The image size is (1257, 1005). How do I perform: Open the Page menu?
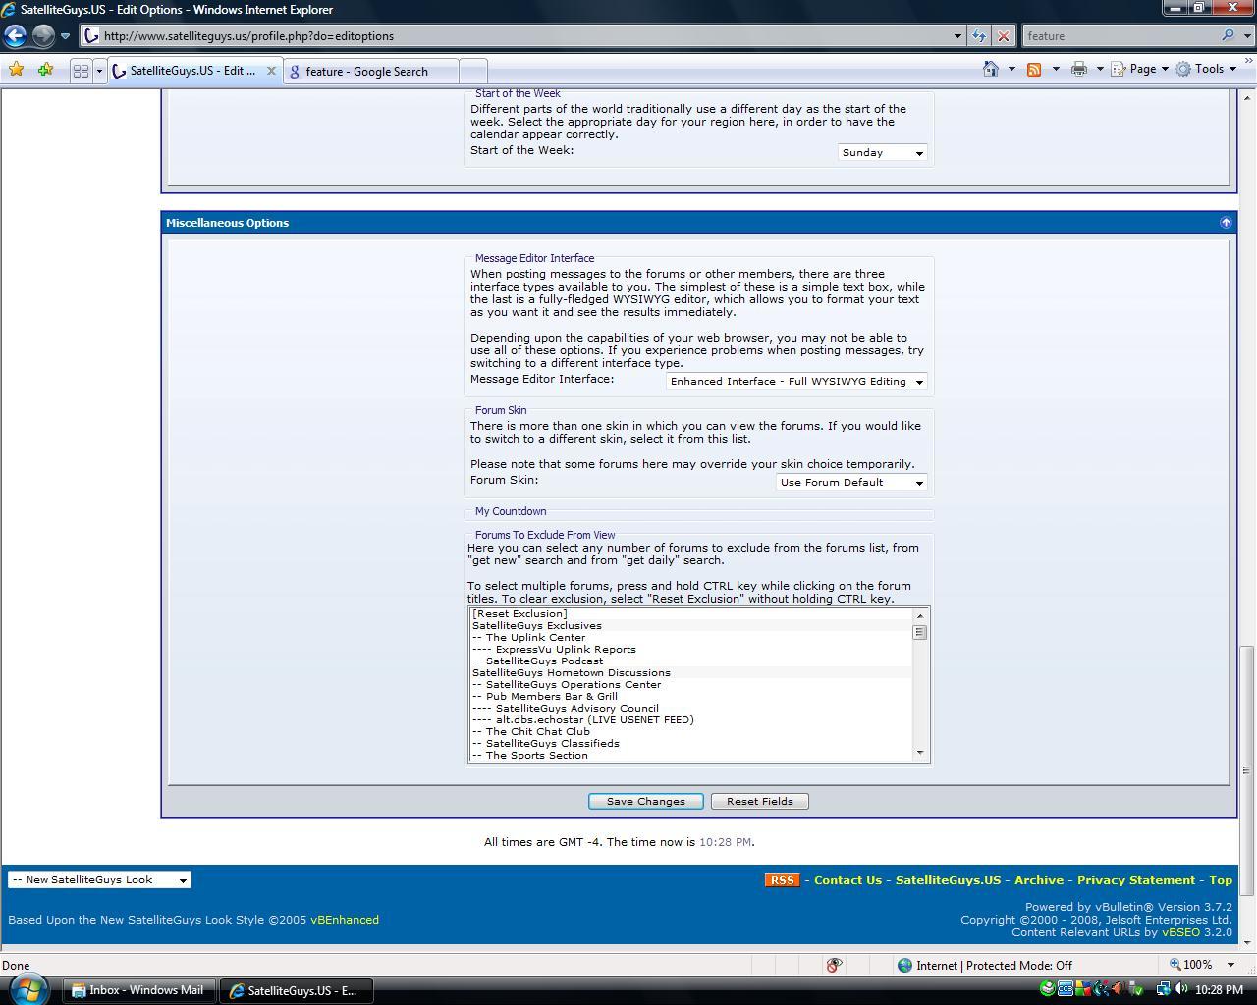tap(1141, 69)
